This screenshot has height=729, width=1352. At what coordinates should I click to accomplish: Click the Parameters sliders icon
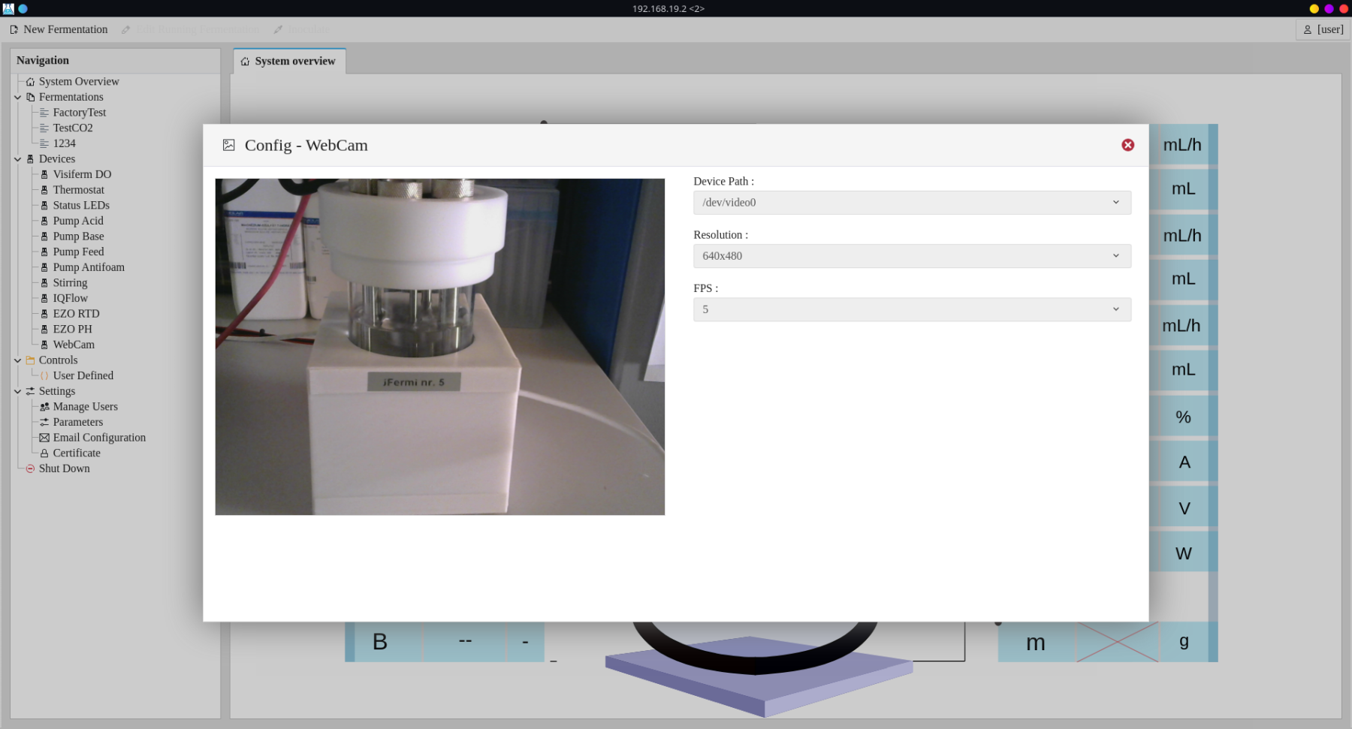[44, 422]
